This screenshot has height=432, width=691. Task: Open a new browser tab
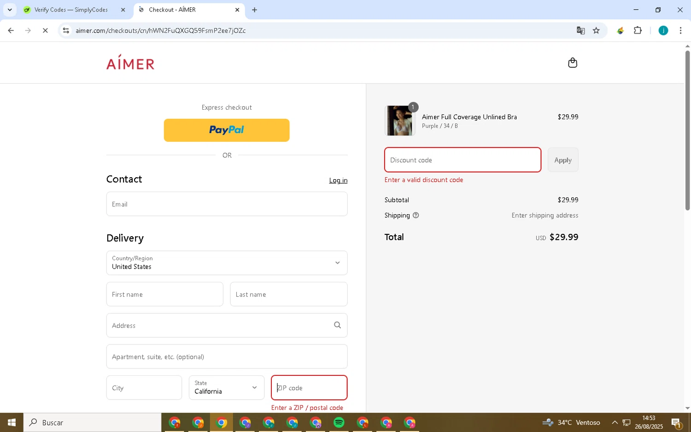254,10
